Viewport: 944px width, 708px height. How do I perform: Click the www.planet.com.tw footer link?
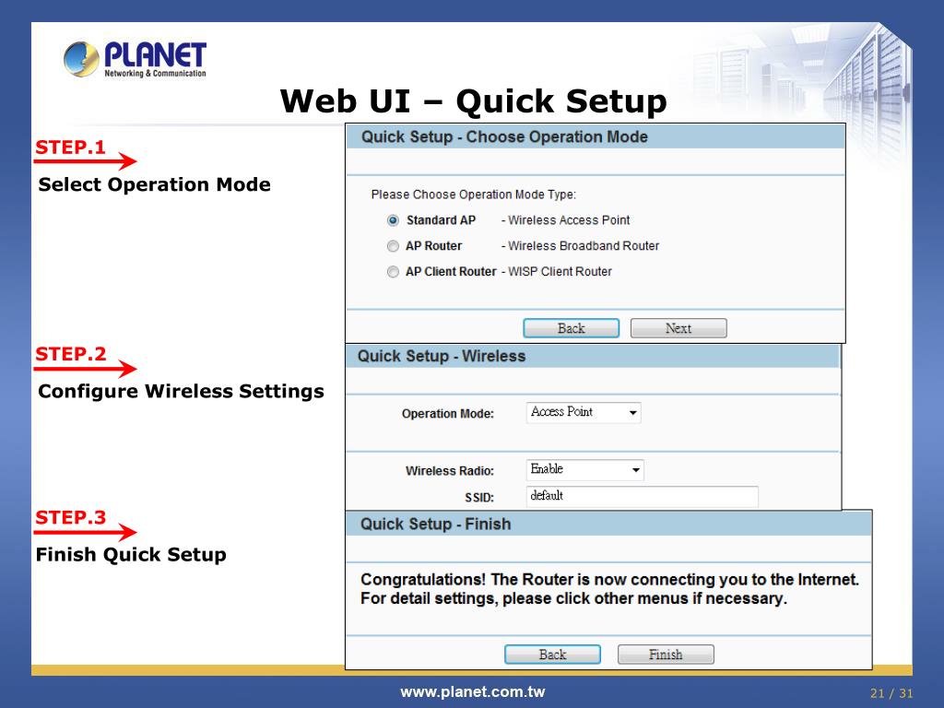point(473,692)
